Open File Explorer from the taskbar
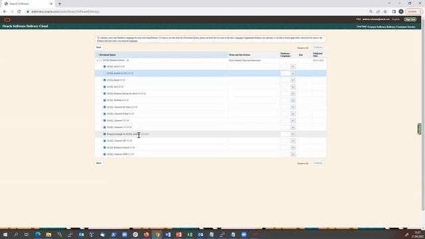Screen dimensions: 425x239 (x=48, y=234)
